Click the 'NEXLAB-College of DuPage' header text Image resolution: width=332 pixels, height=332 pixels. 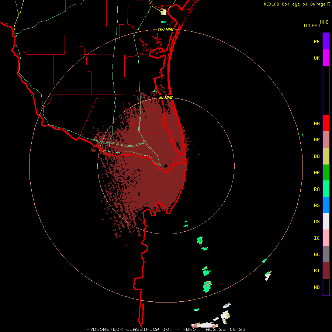tap(294, 4)
